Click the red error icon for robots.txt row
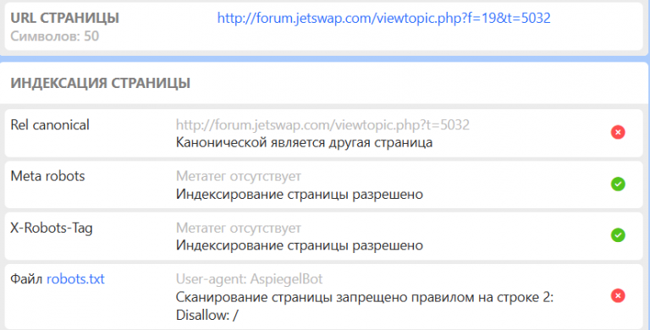Screen dimensions: 650x330 click(618, 295)
